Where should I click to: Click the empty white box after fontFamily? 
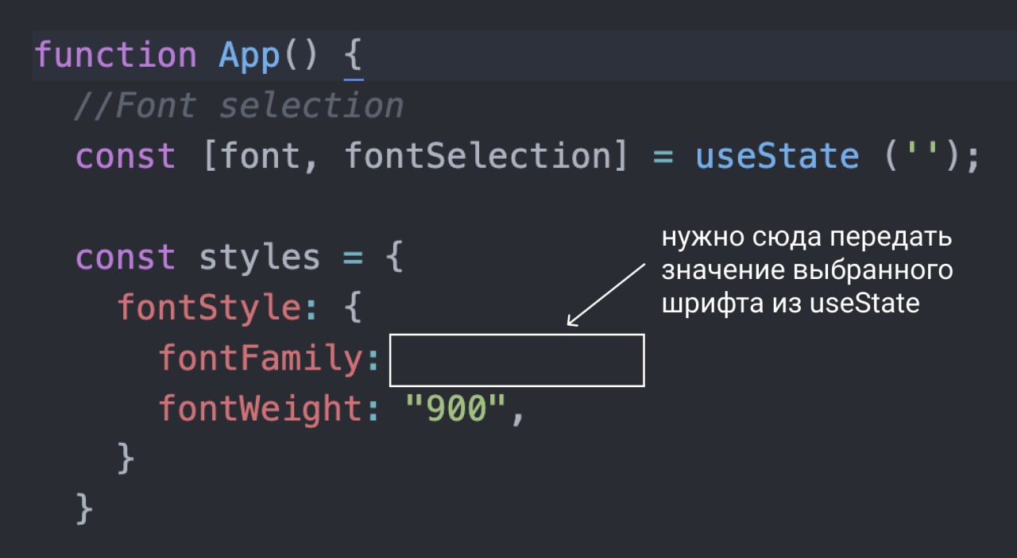(516, 360)
